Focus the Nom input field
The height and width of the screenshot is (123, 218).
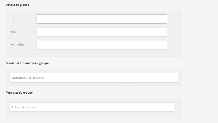pyautogui.click(x=102, y=32)
